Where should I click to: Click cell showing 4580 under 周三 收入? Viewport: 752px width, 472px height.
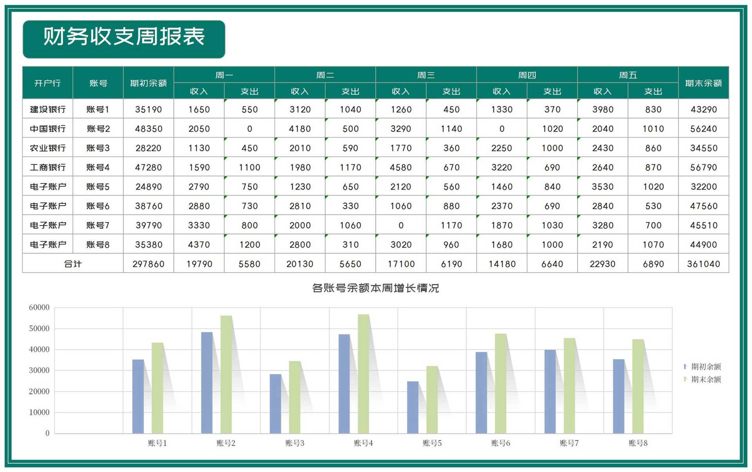401,167
